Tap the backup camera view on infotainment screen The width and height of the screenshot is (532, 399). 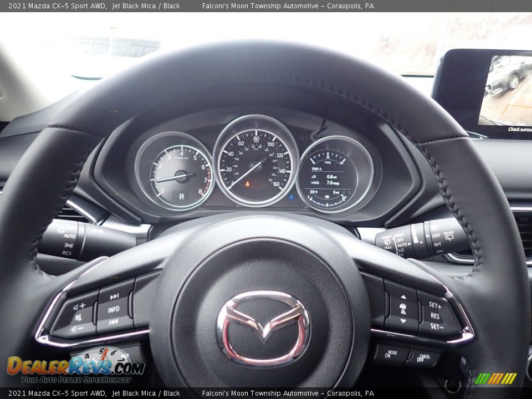(505, 90)
